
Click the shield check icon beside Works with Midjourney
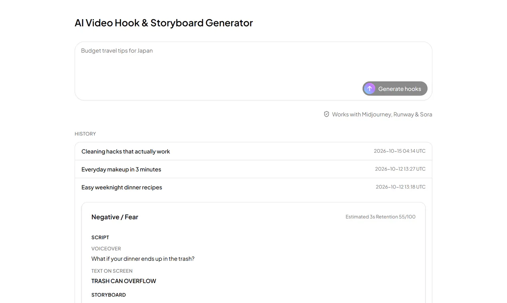[327, 114]
